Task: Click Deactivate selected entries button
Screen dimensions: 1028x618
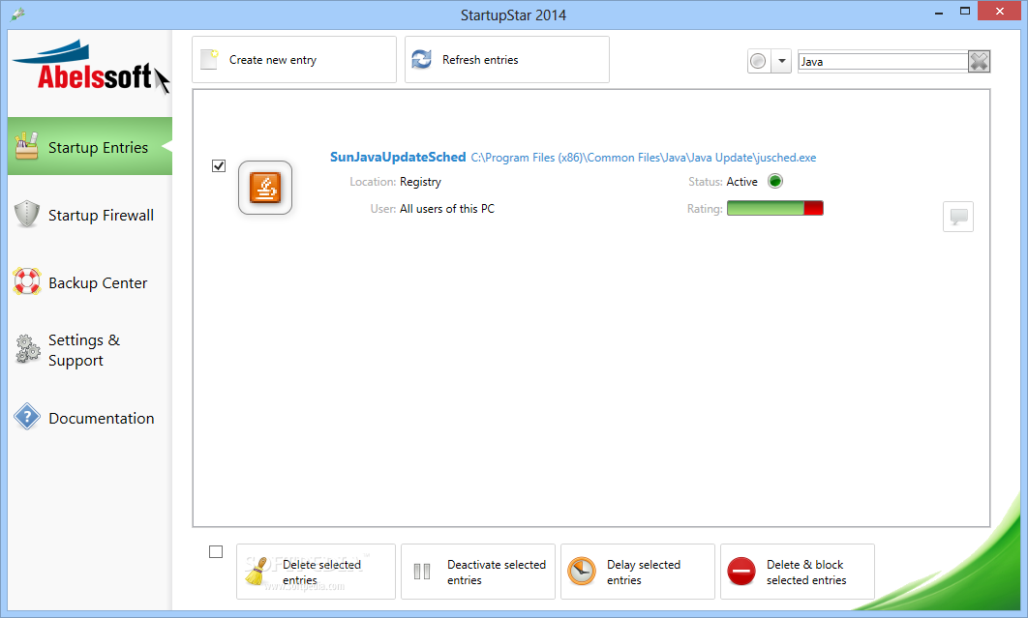Action: [478, 572]
